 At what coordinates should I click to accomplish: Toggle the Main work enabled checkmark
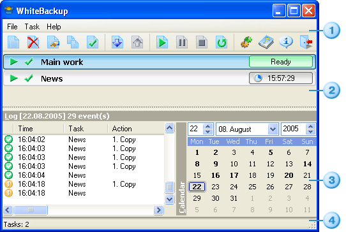pos(29,61)
